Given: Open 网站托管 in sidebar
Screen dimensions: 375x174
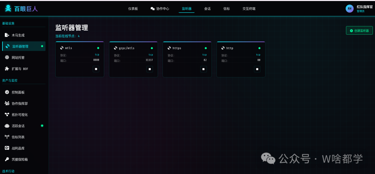Looking at the screenshot, I should [x=24, y=57].
